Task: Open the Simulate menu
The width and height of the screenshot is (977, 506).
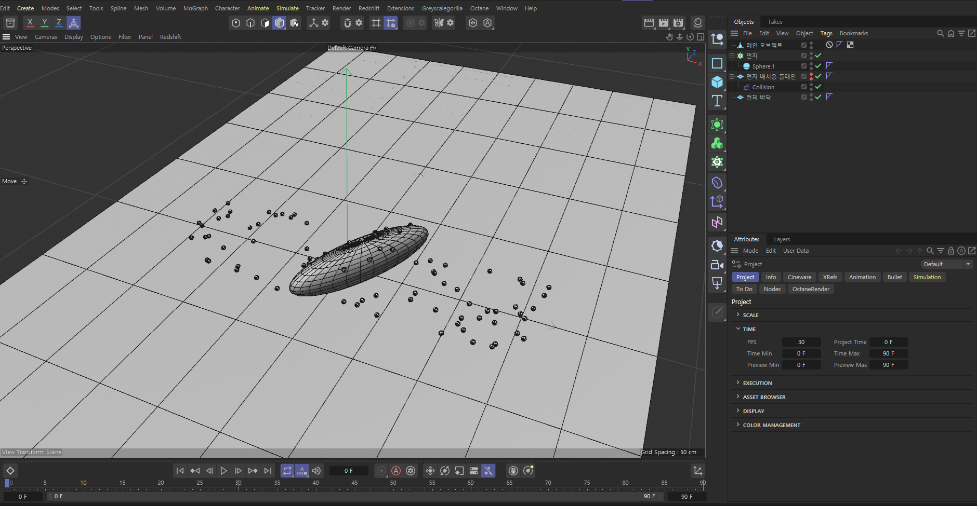Action: (287, 8)
